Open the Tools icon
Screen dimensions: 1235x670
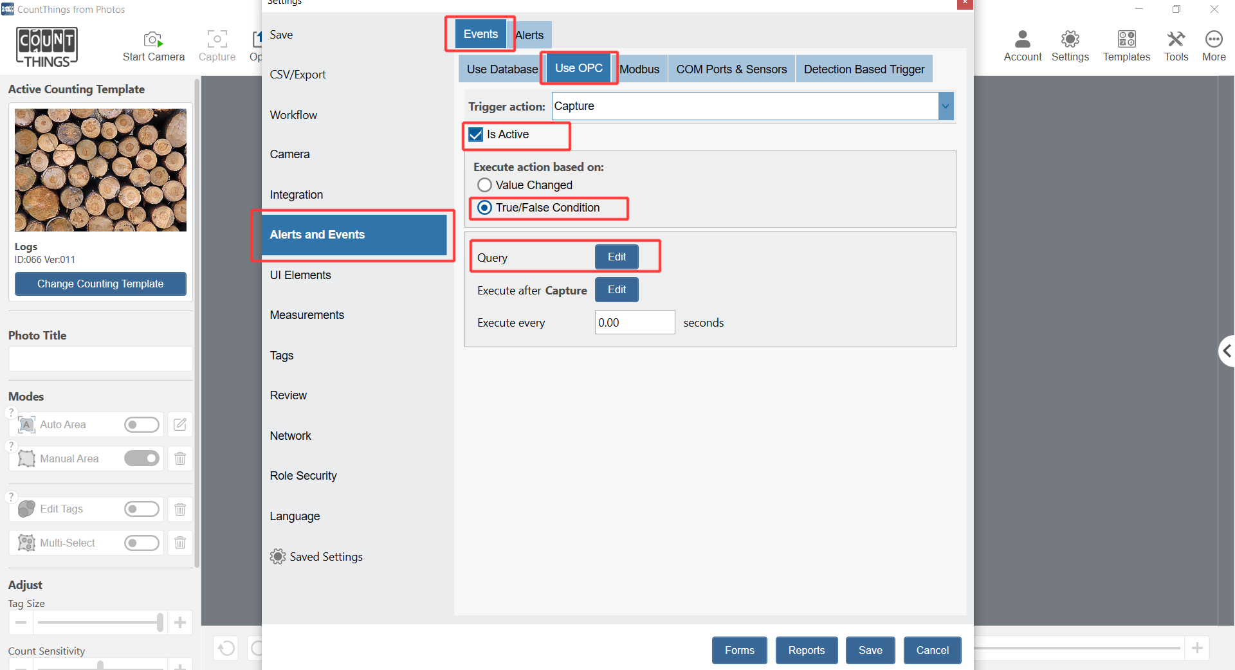pos(1176,40)
